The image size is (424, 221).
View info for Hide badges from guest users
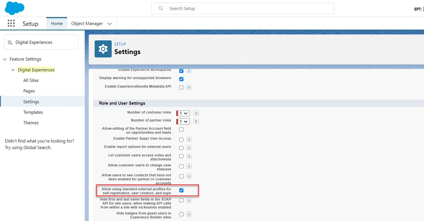189,214
